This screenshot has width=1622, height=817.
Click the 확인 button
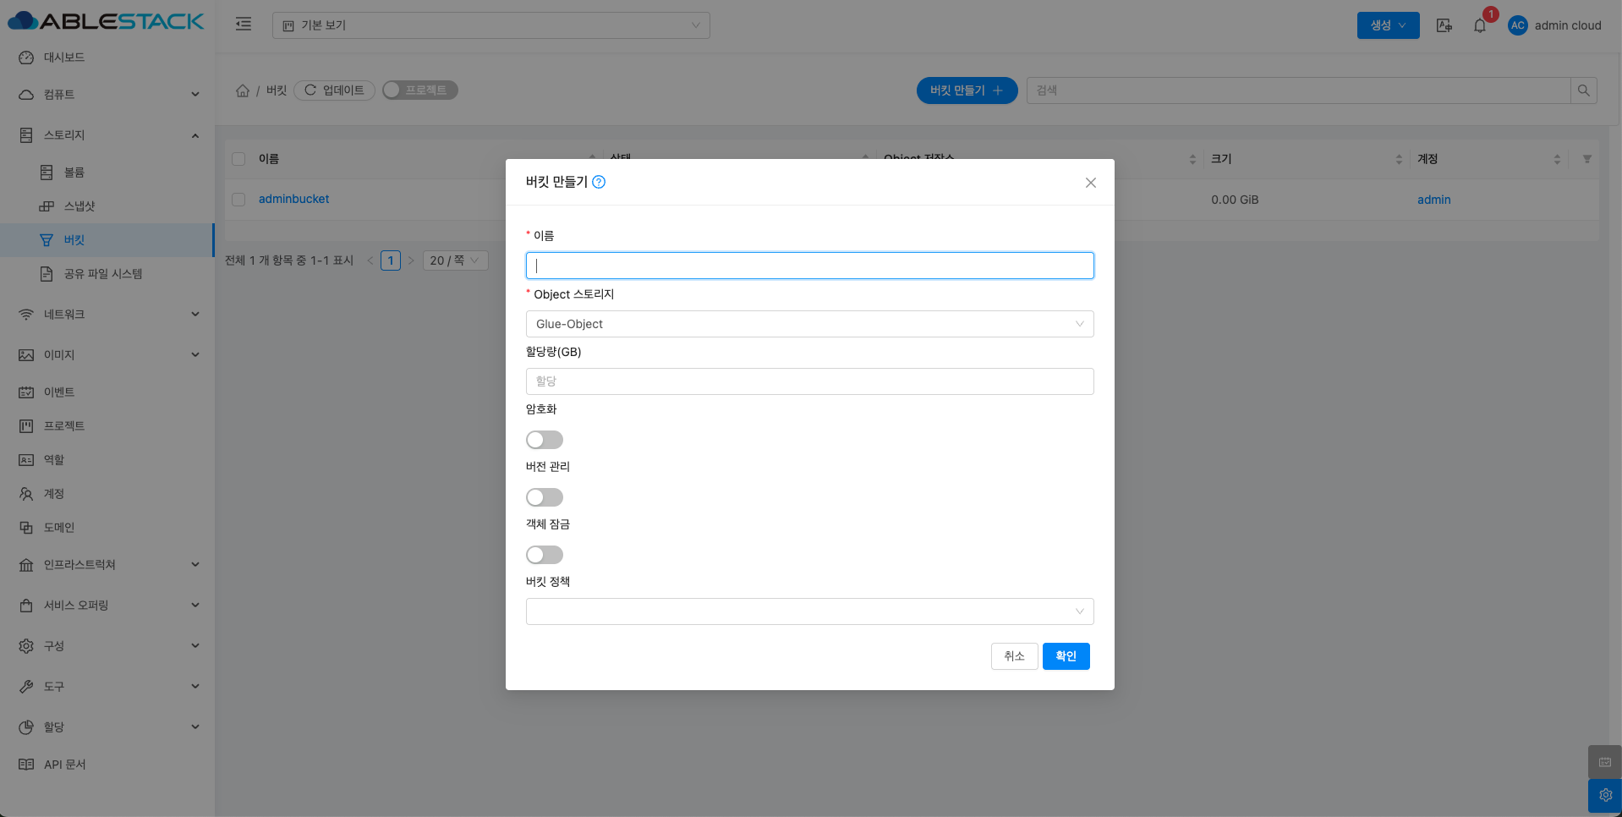point(1066,656)
